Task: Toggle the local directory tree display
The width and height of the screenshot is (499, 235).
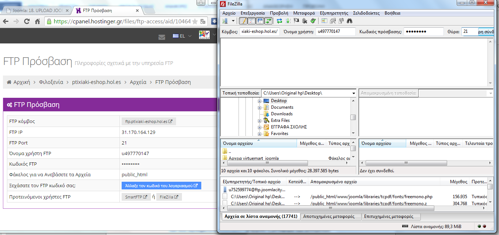Action: [x=252, y=21]
